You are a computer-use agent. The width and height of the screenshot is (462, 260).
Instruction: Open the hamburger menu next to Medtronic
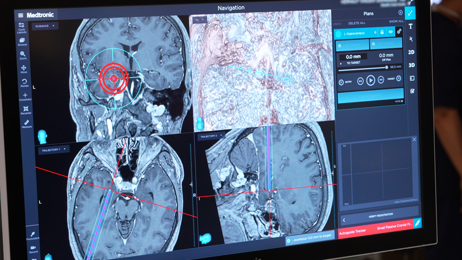coord(21,15)
